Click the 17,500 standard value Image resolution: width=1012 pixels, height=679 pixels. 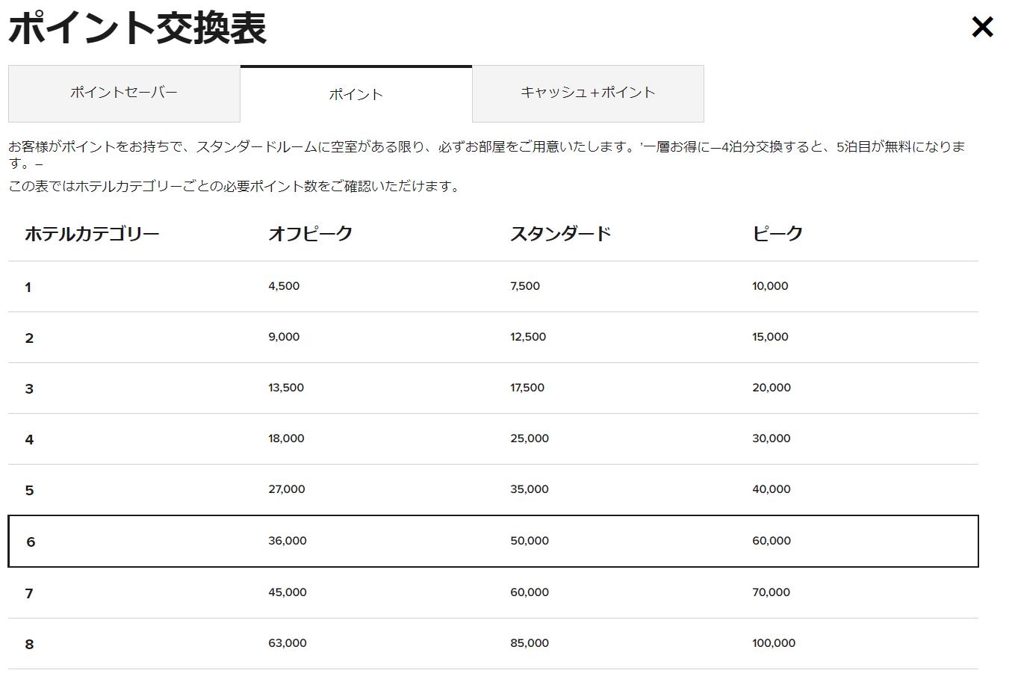pos(527,388)
